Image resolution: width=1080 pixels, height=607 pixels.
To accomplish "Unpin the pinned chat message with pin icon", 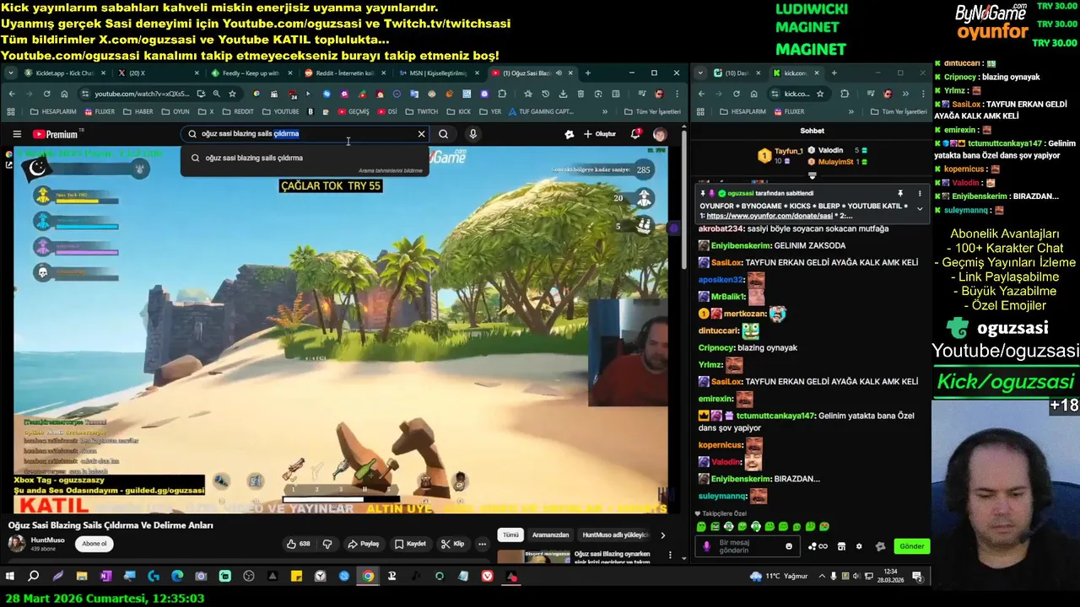I will pos(900,194).
